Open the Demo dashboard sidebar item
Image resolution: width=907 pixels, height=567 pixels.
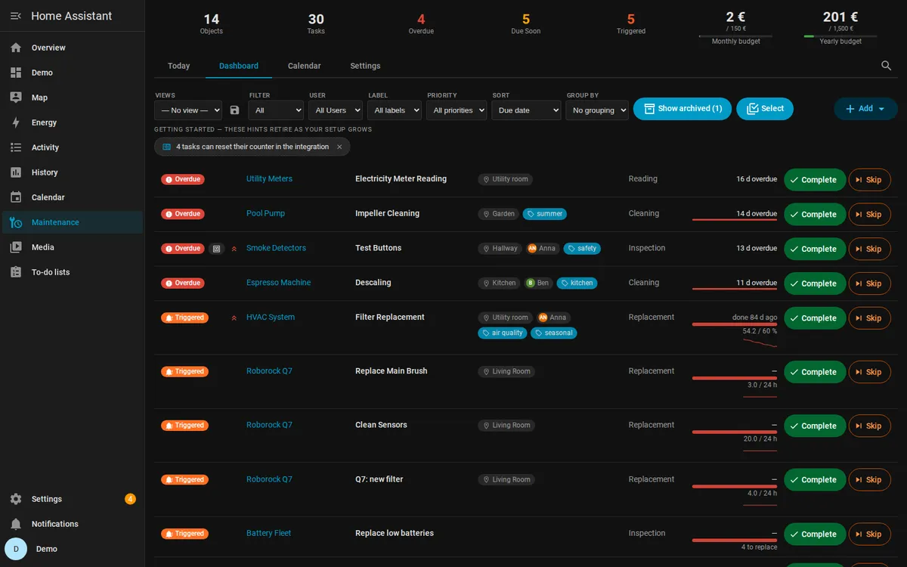pos(73,73)
